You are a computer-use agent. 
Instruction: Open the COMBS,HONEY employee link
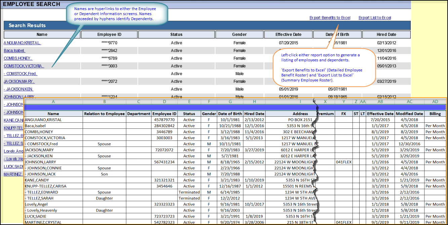point(18,58)
